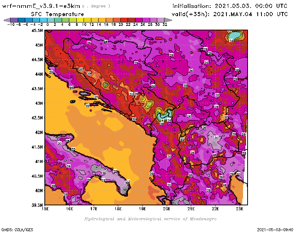
Task: Pick the legend swatch between 26 and 28
Action: point(146,20)
